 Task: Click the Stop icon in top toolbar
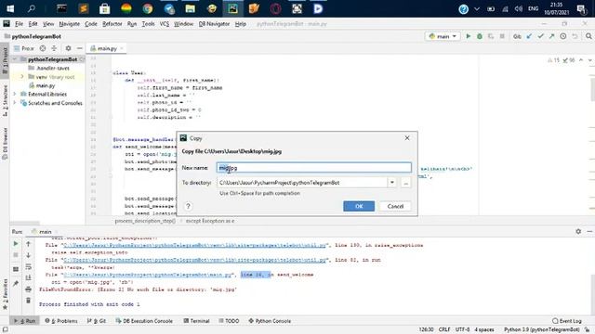click(502, 36)
